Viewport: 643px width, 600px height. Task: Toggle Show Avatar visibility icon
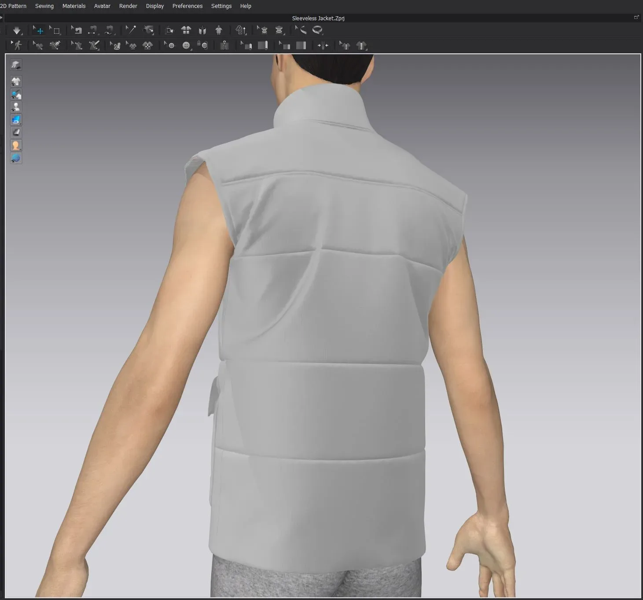16,107
